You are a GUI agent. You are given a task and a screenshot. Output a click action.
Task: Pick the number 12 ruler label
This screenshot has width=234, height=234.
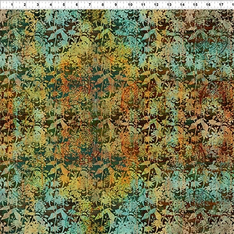pos(156,4)
